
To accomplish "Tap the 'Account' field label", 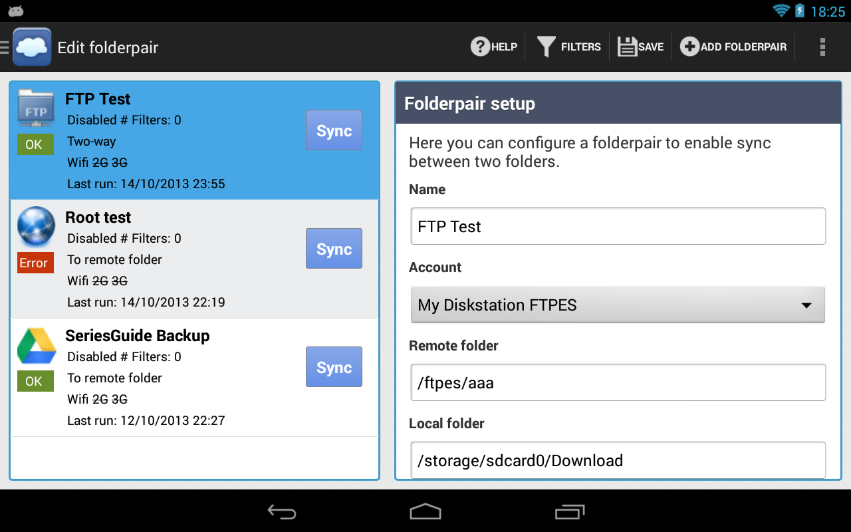I will click(435, 267).
